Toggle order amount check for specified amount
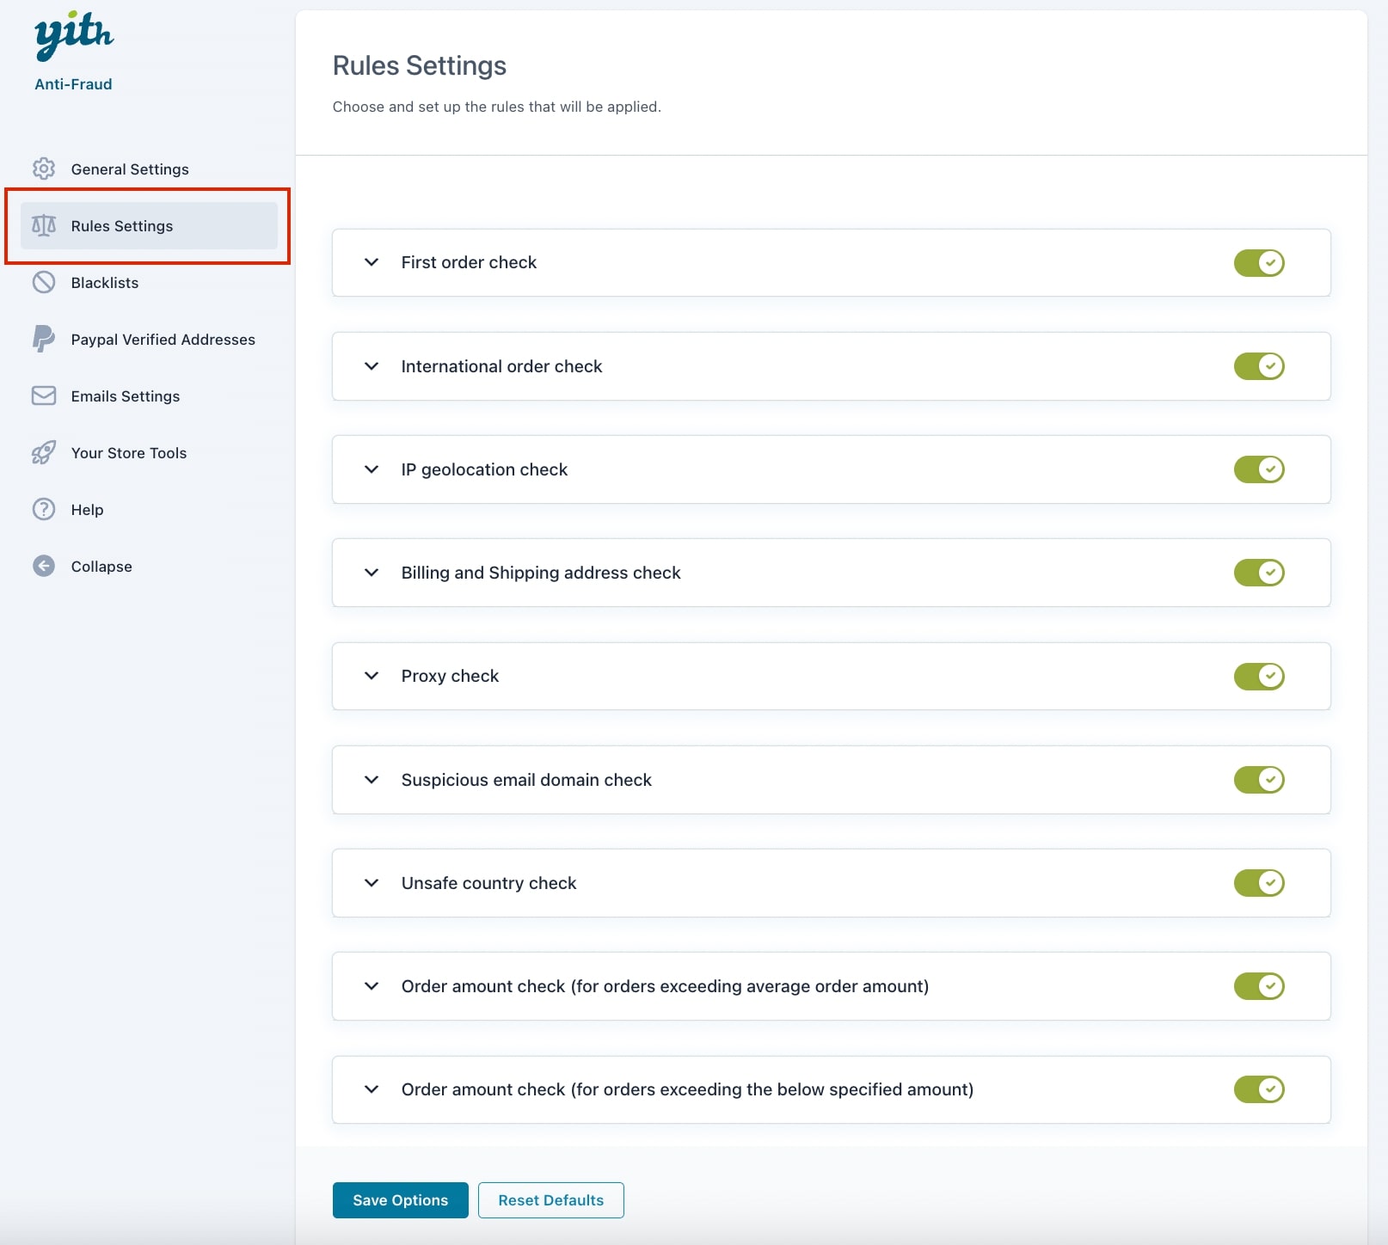Image resolution: width=1388 pixels, height=1245 pixels. point(1259,1089)
